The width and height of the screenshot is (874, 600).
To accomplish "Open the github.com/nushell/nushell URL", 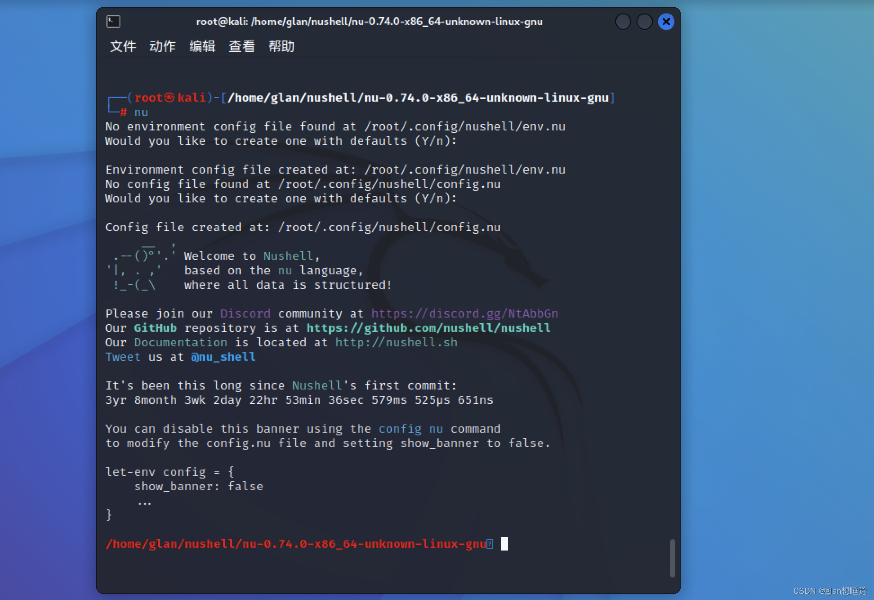I will pos(428,328).
